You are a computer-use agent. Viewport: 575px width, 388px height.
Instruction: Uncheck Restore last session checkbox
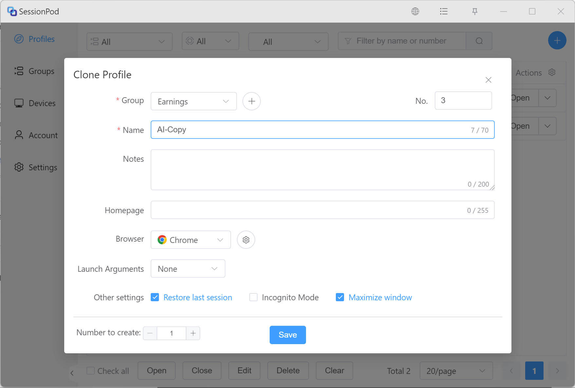(x=155, y=297)
